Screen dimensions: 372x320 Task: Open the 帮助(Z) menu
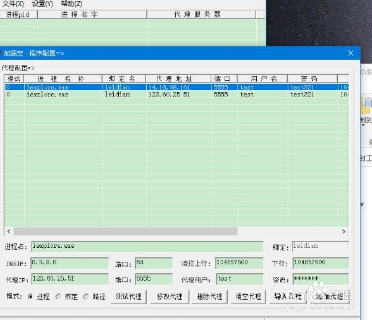tap(71, 4)
